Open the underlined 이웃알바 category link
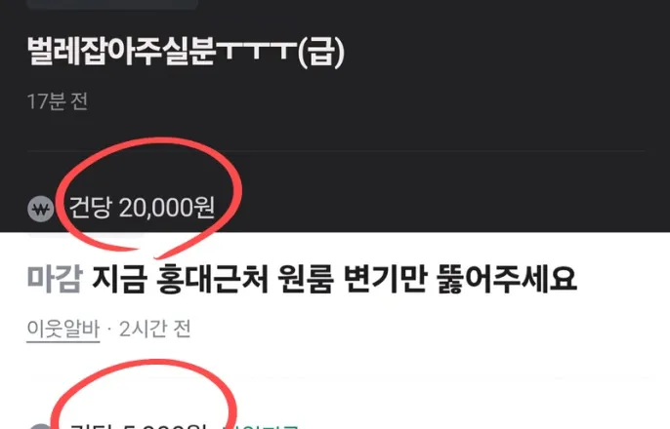The width and height of the screenshot is (670, 429). 63,330
